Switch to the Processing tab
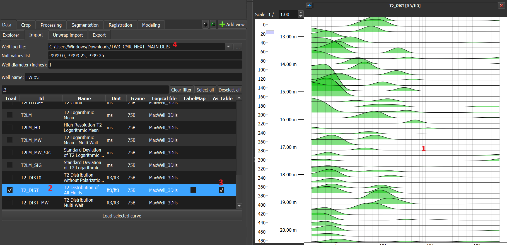The width and height of the screenshot is (507, 245). click(51, 25)
